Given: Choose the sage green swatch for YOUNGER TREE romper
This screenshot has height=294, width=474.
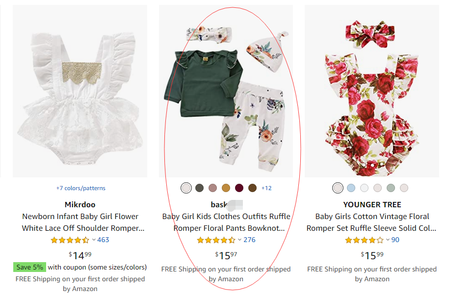Looking at the screenshot, I should click(391, 188).
